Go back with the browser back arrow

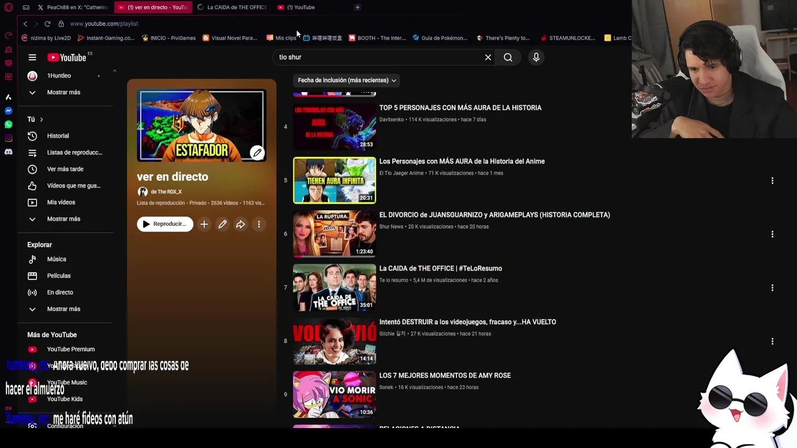[25, 24]
